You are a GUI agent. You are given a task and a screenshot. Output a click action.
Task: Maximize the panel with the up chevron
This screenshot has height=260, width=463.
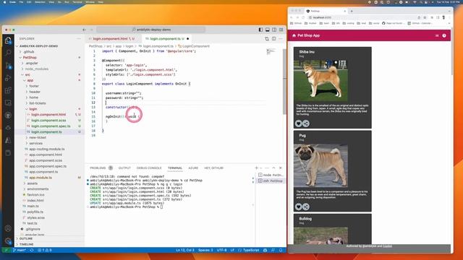click(x=273, y=168)
